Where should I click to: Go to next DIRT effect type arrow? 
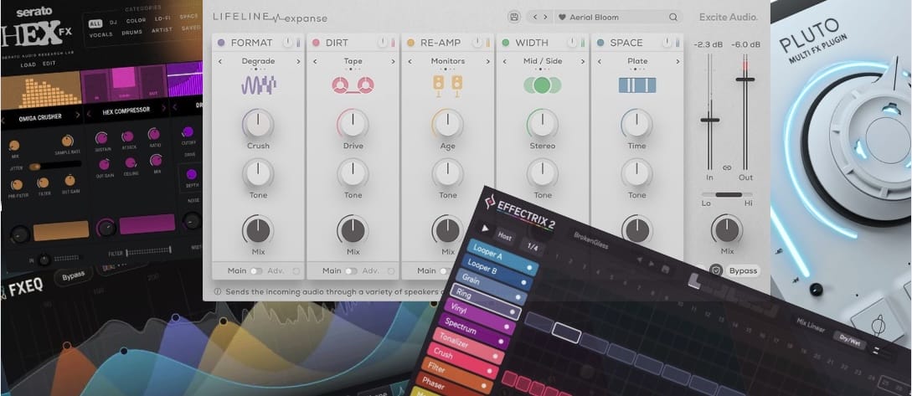click(393, 61)
